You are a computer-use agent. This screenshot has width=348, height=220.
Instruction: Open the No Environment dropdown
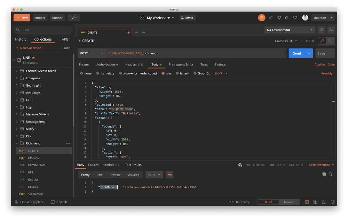(x=290, y=30)
